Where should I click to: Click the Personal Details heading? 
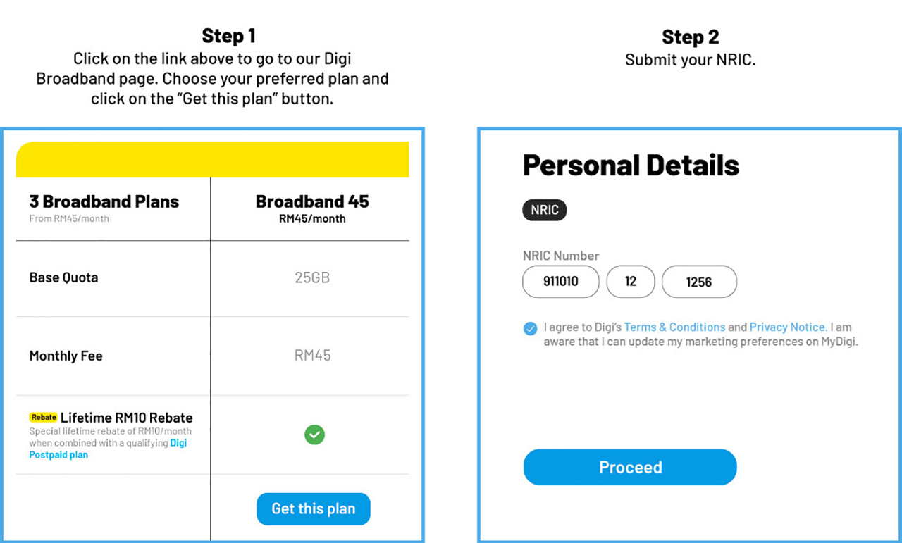(x=630, y=165)
